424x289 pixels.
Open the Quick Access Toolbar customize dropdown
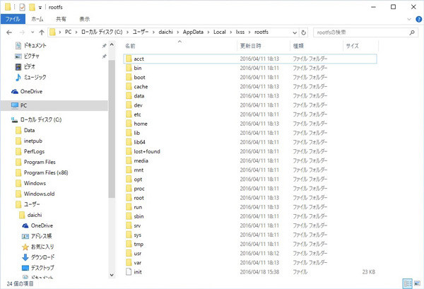pos(41,6)
